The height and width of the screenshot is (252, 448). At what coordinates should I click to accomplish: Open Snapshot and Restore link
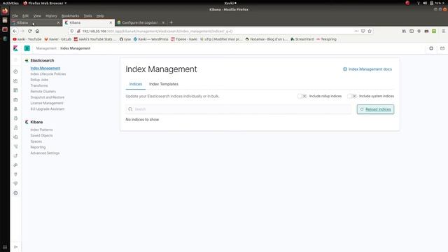(x=48, y=97)
